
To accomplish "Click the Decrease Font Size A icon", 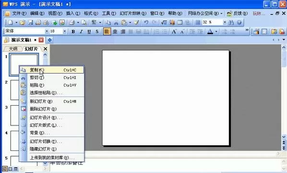I will pos(182,32).
